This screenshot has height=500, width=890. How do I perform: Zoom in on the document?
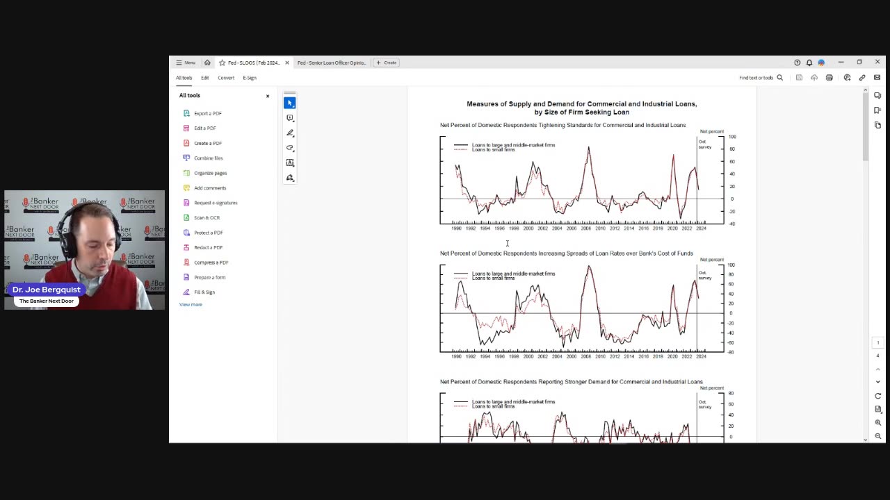(878, 423)
